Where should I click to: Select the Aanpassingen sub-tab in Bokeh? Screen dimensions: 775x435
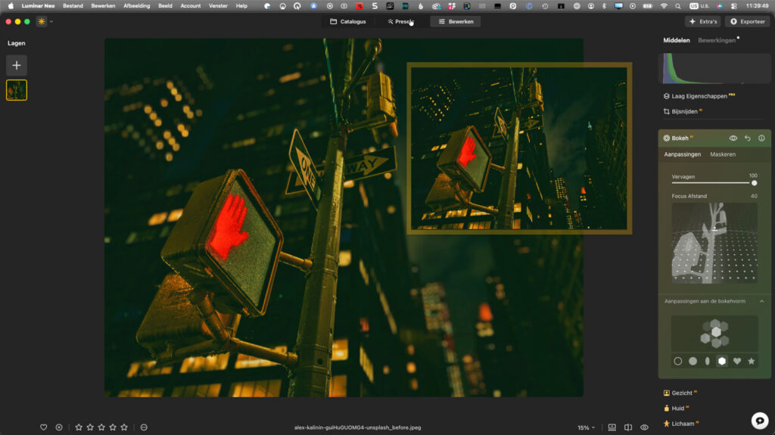tap(682, 154)
